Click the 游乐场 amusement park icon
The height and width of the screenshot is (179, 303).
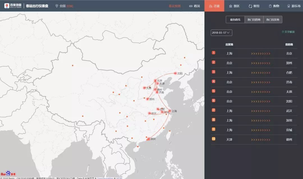coord(288,6)
